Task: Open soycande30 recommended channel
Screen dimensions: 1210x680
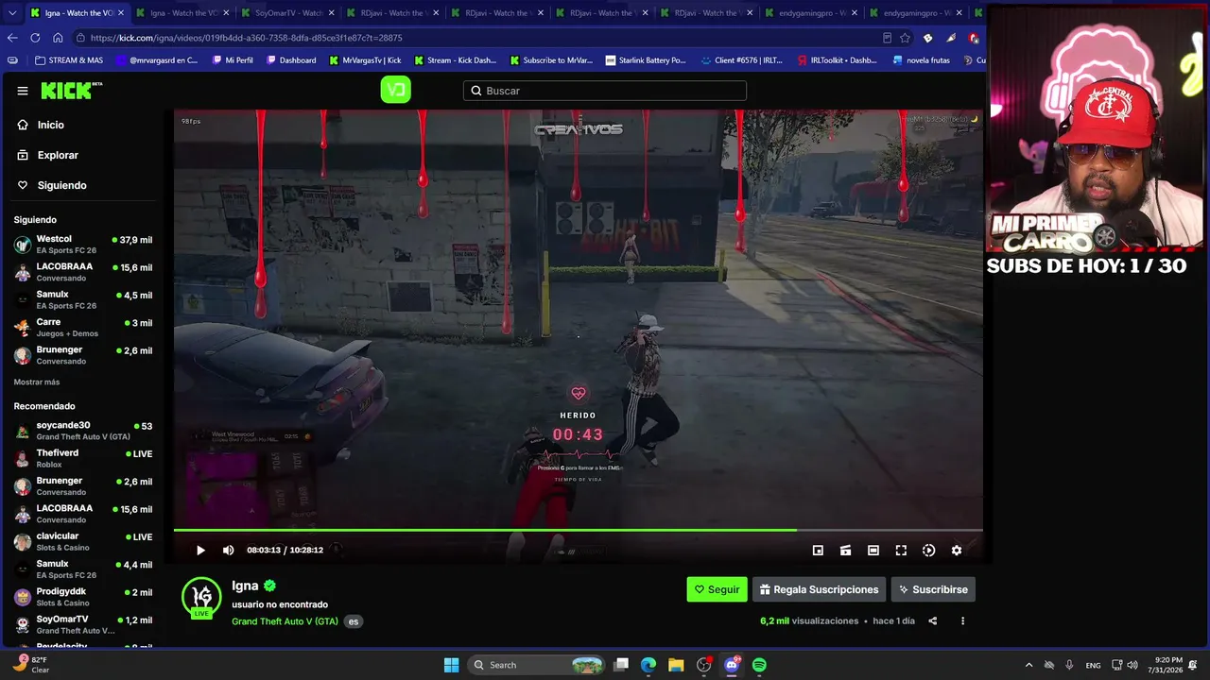Action: (83, 430)
